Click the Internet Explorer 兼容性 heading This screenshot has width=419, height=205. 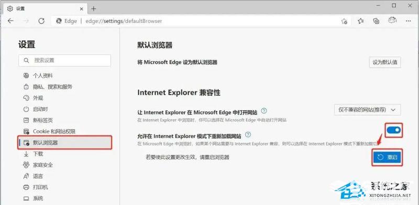(179, 93)
